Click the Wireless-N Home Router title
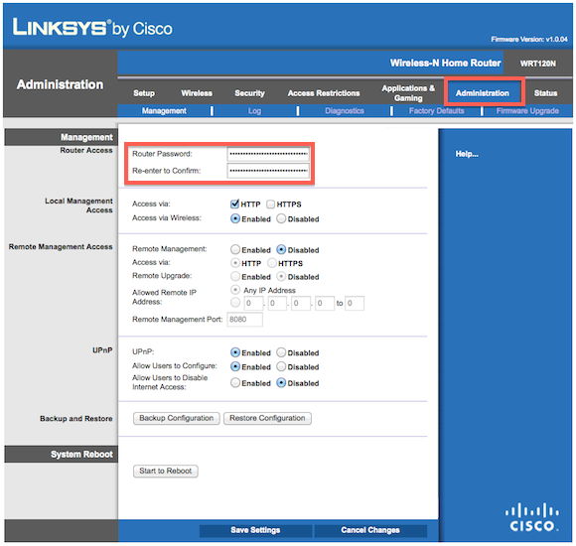576x546 pixels. [x=445, y=63]
